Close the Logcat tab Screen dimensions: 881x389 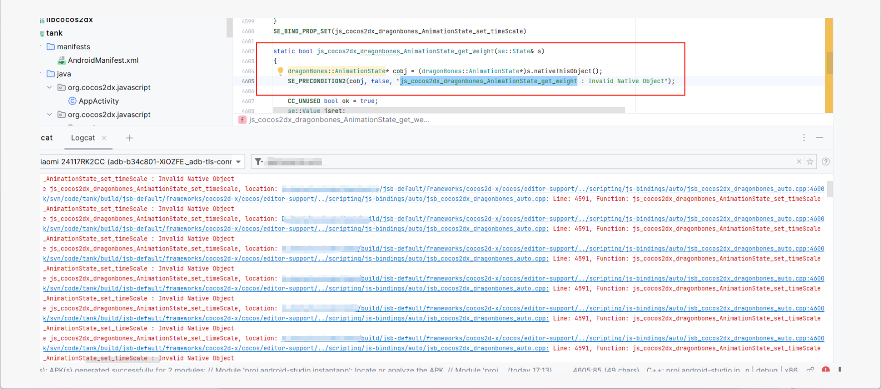(104, 138)
